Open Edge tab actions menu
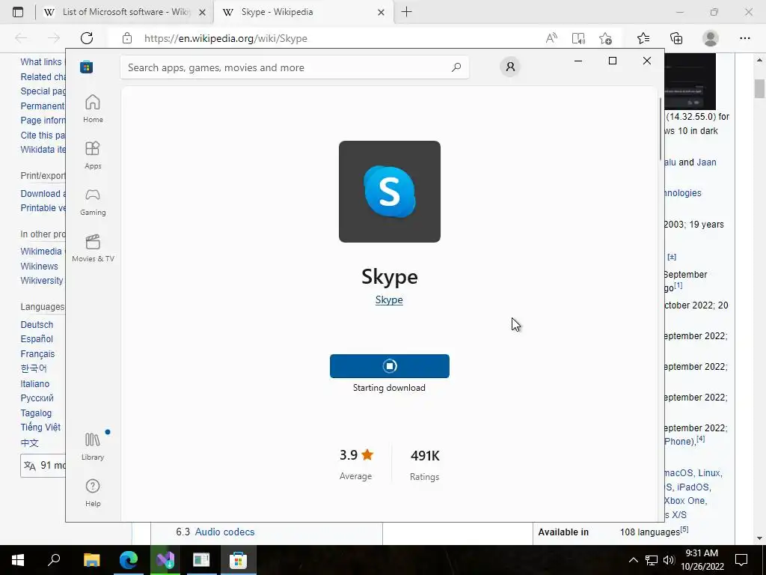Screen dimensions: 766x575 tap(18, 12)
